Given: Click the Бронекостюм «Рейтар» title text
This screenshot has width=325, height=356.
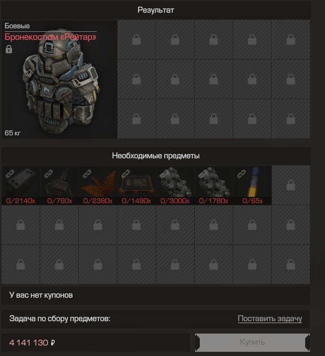Looking at the screenshot, I should click(51, 37).
